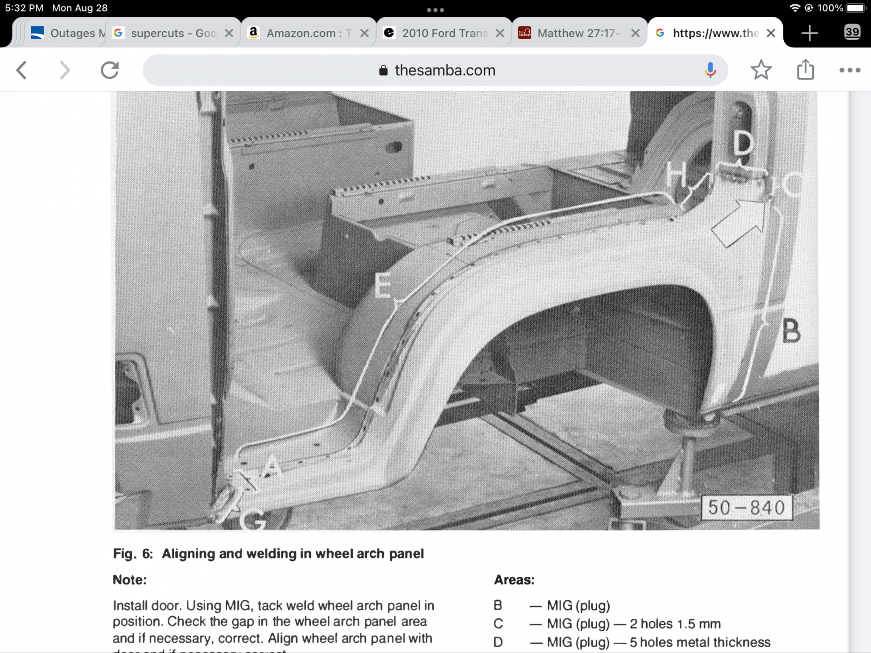Close the supercuts tab
This screenshot has width=871, height=653.
[x=229, y=33]
